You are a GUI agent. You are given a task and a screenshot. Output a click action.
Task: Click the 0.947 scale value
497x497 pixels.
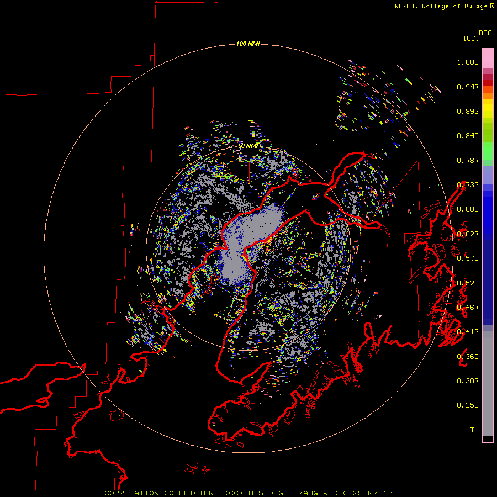coord(468,87)
